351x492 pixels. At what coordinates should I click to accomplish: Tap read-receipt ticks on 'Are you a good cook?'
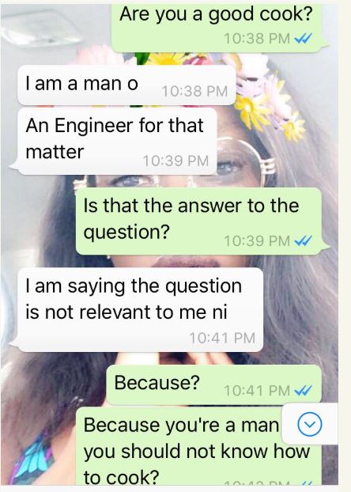tap(304, 39)
